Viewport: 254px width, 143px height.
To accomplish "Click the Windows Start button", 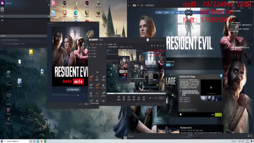I will pos(2,141).
